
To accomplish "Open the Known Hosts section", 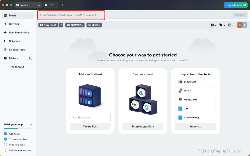I will (18, 50).
